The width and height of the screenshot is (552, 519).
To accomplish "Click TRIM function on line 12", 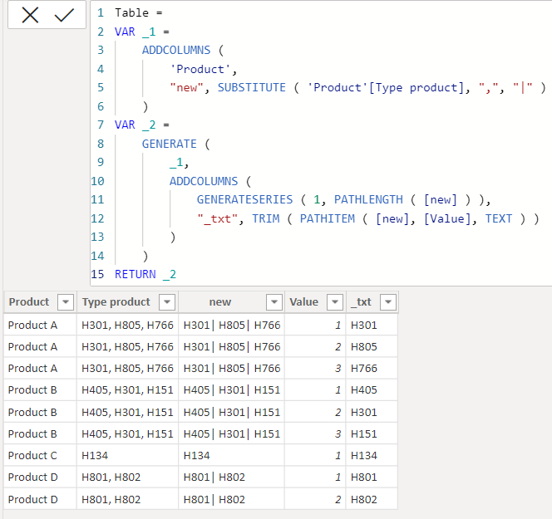I will [x=266, y=218].
